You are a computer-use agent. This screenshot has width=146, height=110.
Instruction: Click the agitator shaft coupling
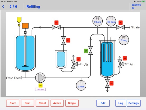[x=25, y=32]
